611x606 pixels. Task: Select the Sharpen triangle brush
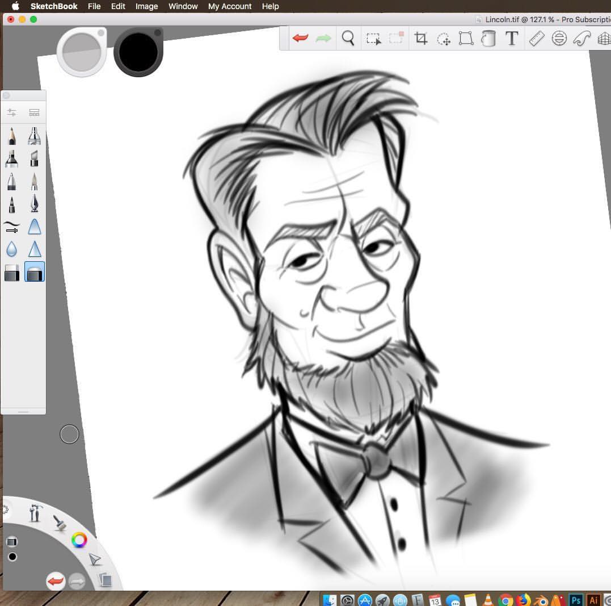point(34,249)
